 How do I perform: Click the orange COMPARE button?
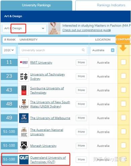(123, 39)
